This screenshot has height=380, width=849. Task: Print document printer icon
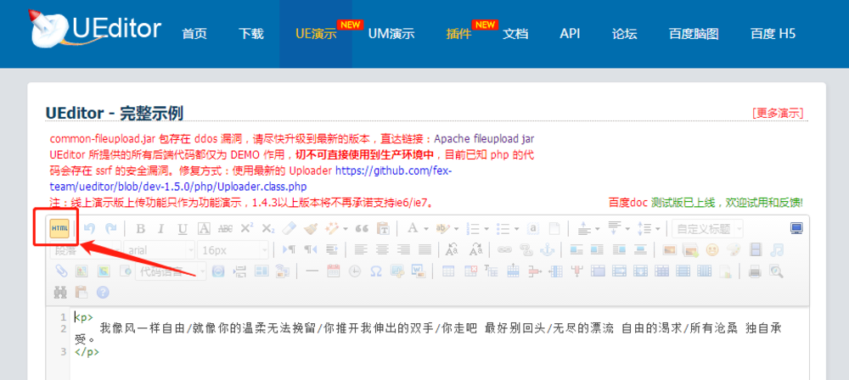click(x=755, y=271)
